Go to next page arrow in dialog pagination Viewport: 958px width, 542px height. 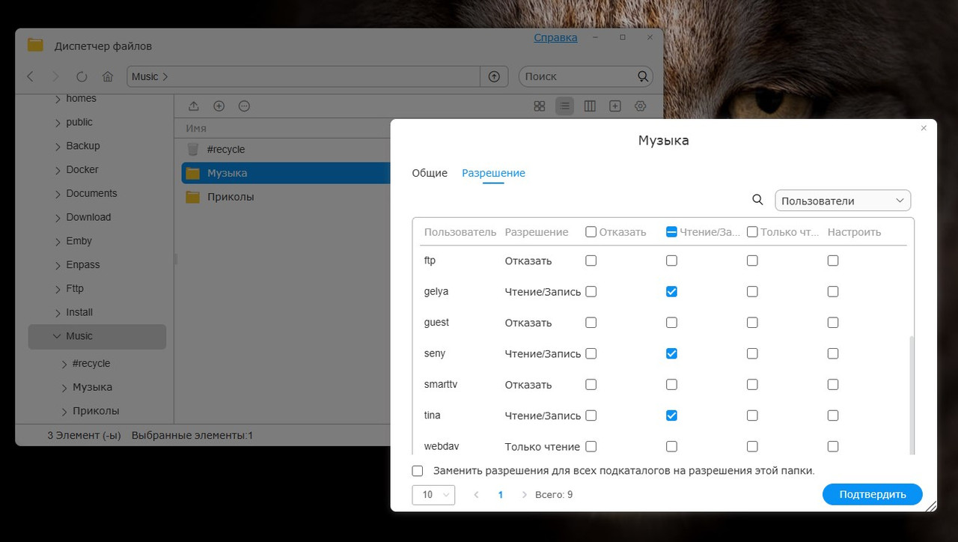pos(524,495)
